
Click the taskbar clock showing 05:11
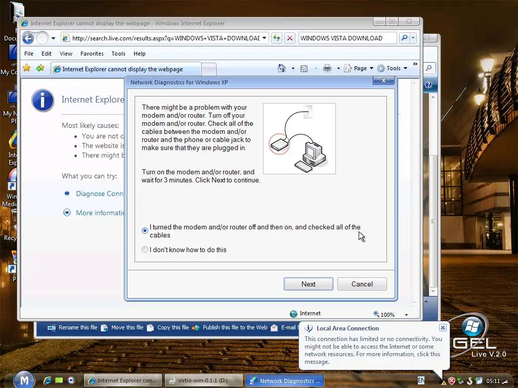point(497,381)
